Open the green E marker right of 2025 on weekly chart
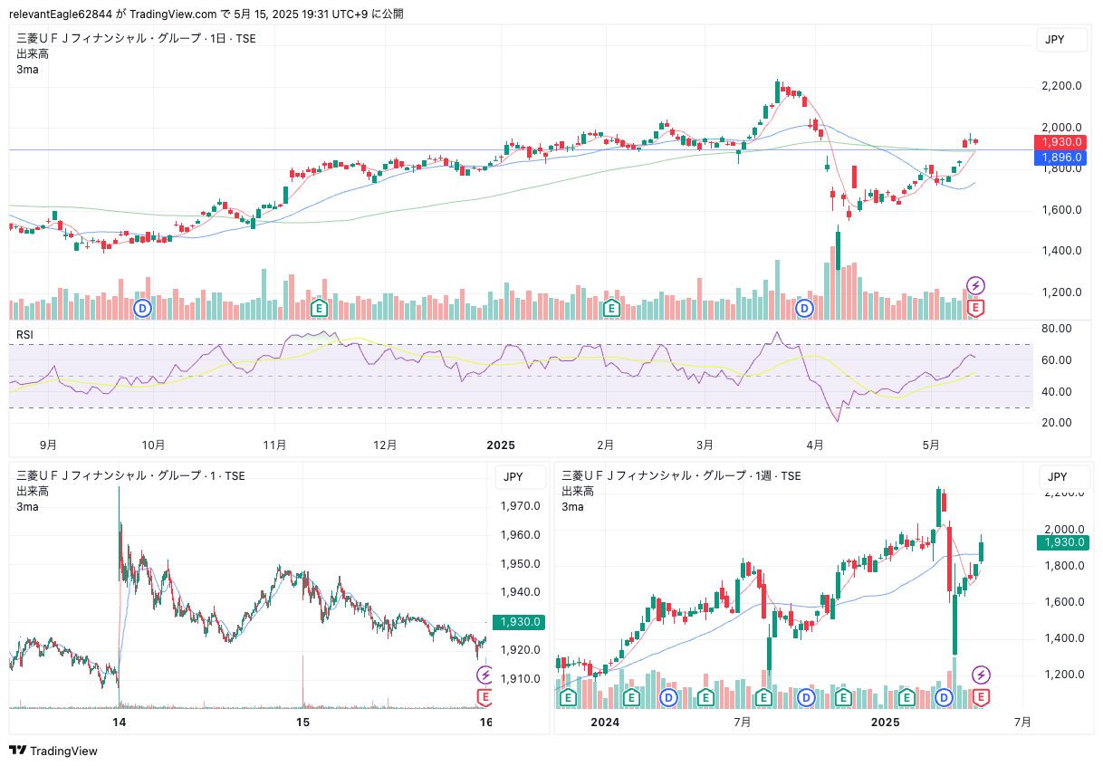This screenshot has width=1103, height=766. [905, 697]
